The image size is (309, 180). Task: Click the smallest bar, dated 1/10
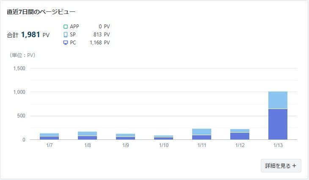coord(163,137)
